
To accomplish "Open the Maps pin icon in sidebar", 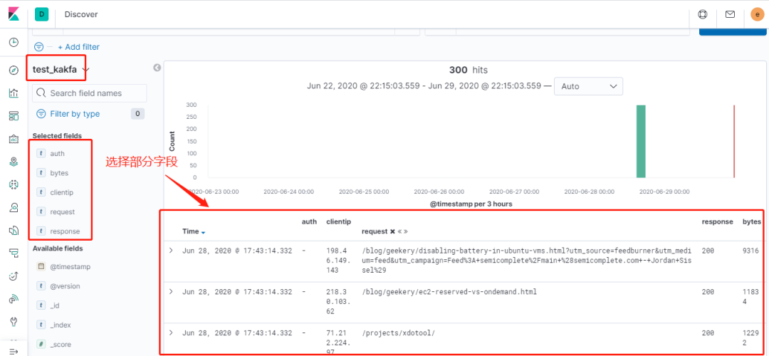I will point(14,162).
